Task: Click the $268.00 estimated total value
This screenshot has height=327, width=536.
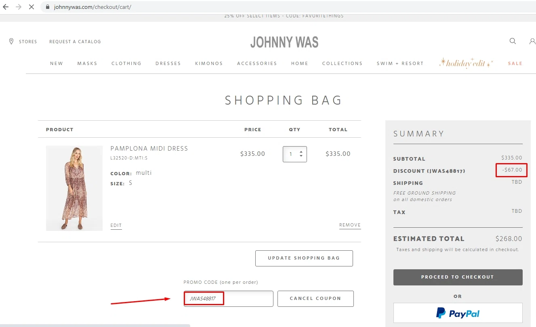Action: click(509, 239)
